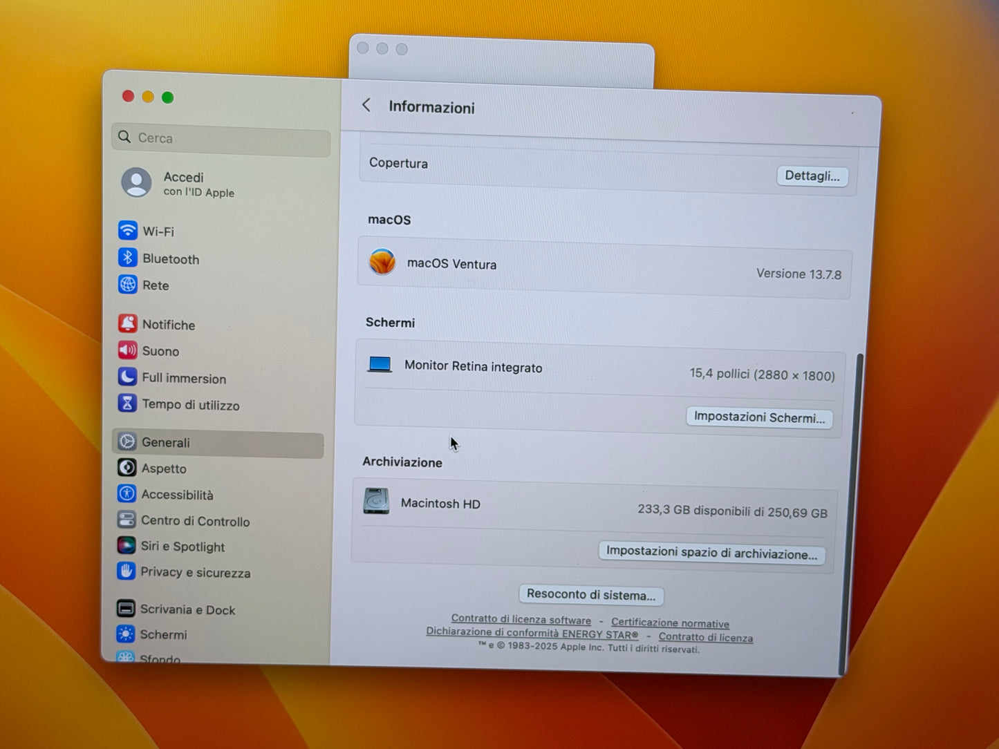Select Scrivania e Dock icon

[x=126, y=608]
